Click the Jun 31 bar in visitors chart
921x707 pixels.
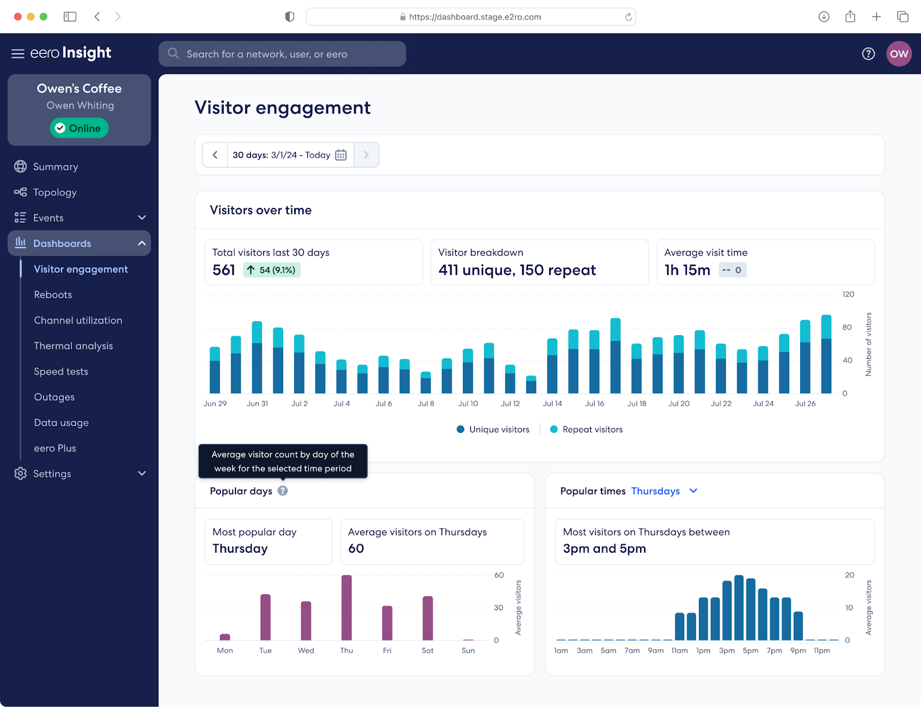(257, 358)
